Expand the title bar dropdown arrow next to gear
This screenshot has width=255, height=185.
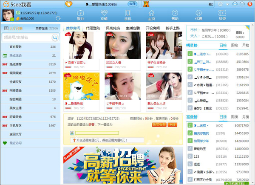click(x=227, y=4)
